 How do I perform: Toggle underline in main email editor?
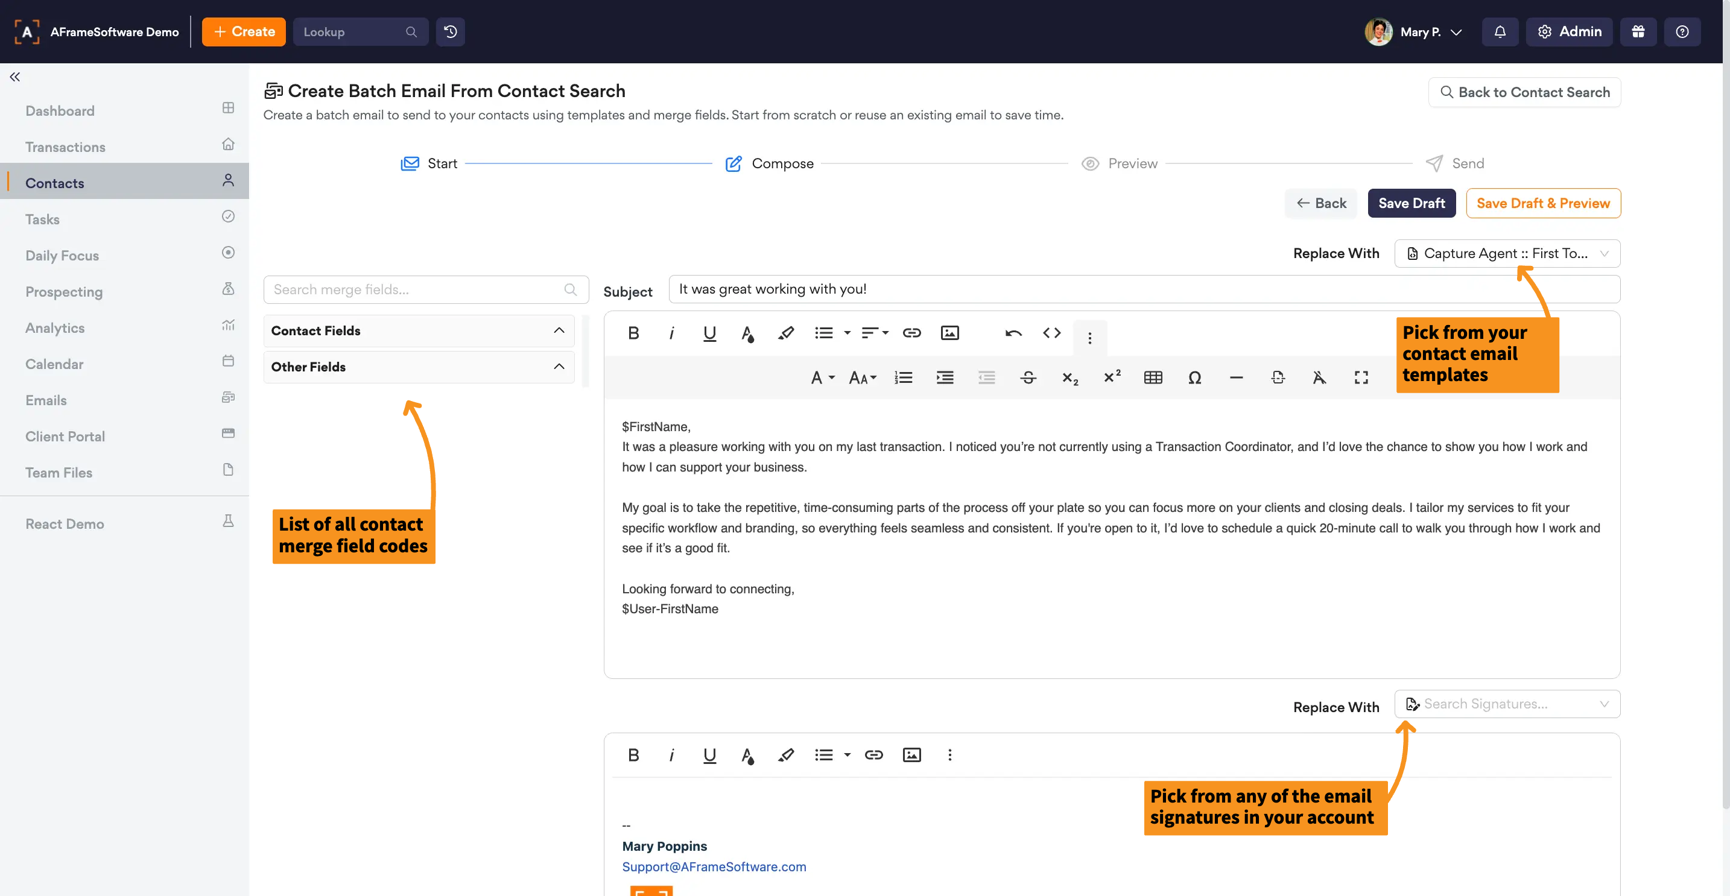(x=709, y=333)
